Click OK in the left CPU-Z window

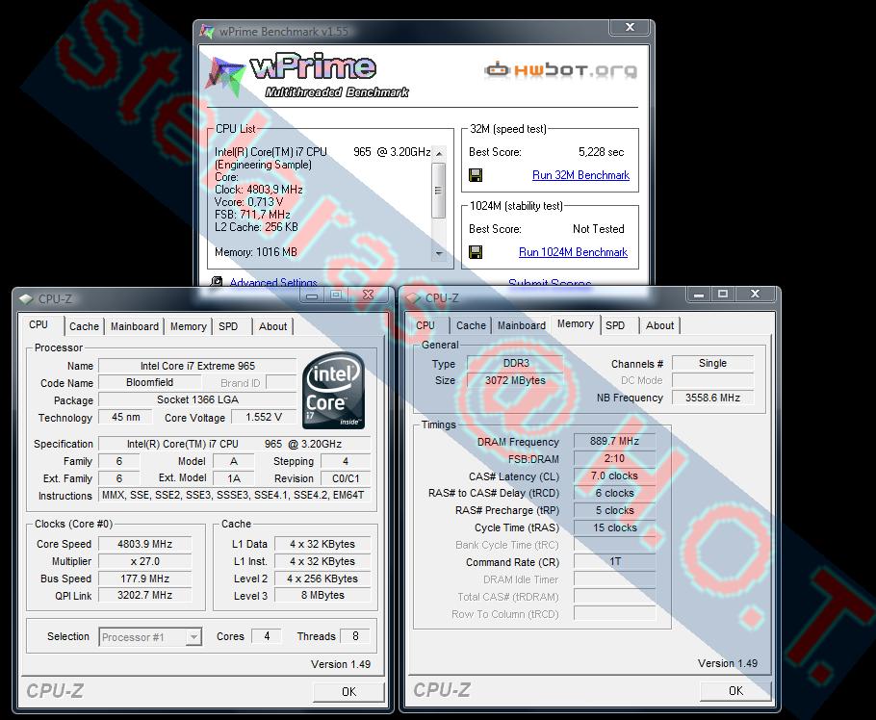point(348,691)
